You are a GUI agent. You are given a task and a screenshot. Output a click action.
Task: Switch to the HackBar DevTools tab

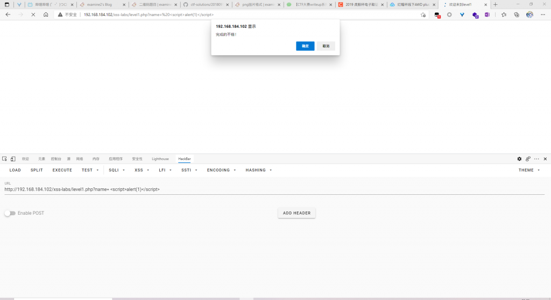click(185, 159)
